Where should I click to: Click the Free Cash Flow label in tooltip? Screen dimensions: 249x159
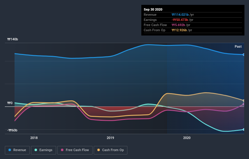tap(155, 25)
